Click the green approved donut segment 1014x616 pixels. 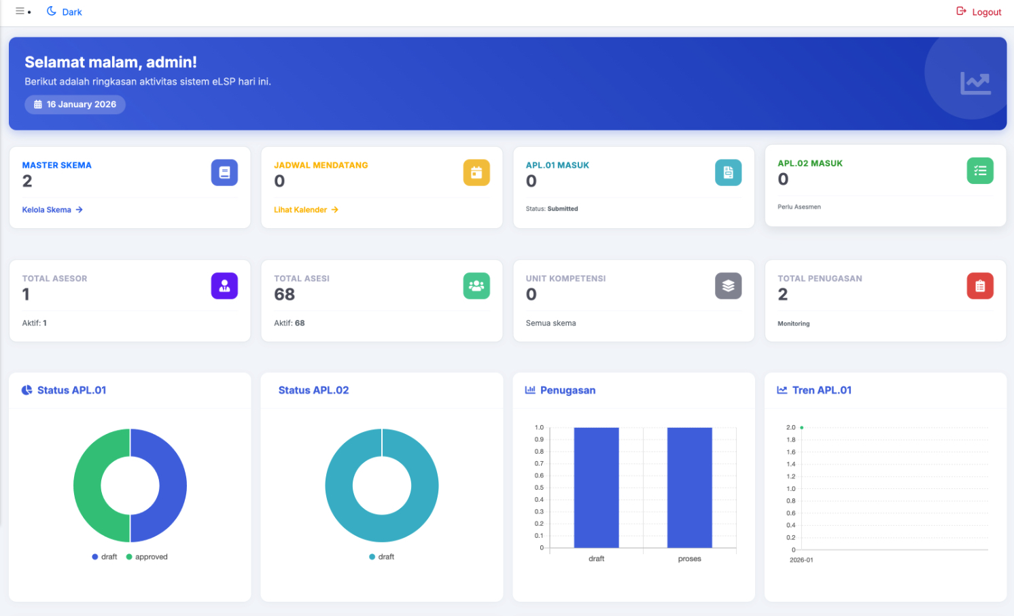(x=87, y=486)
